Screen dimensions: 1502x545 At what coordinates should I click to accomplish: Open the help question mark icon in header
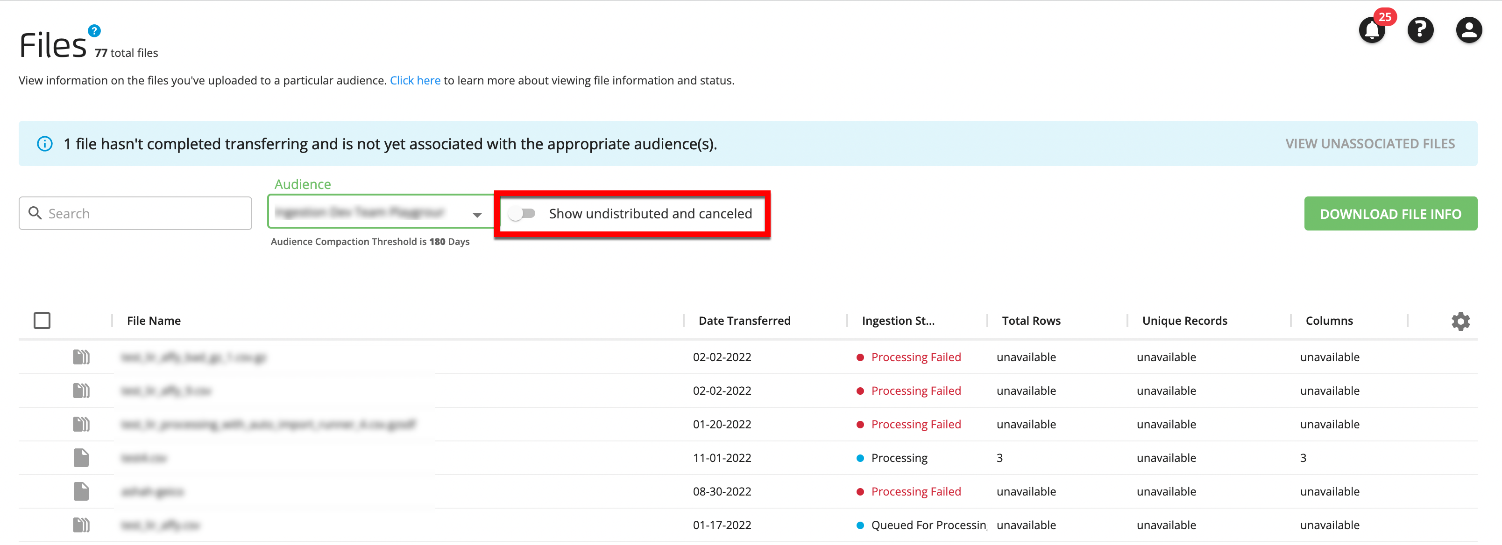[x=1420, y=30]
